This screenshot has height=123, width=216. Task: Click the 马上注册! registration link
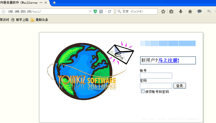tap(168, 60)
